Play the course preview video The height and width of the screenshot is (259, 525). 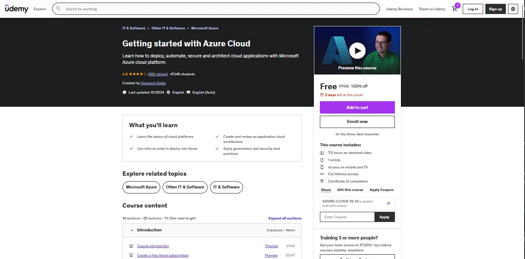point(357,51)
